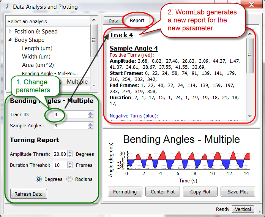This screenshot has width=265, height=217.
Task: Collapse the Body Shape tree node
Action: 10,40
